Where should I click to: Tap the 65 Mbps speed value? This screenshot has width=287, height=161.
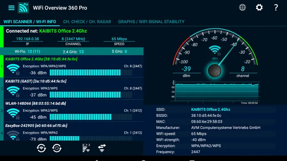coord(119,39)
